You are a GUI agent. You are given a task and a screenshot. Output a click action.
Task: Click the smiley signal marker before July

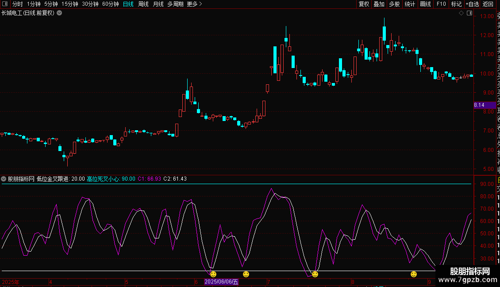[x=246, y=274]
